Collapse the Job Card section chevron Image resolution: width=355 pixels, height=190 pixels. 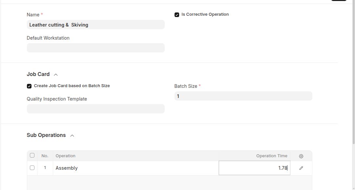pyautogui.click(x=56, y=75)
